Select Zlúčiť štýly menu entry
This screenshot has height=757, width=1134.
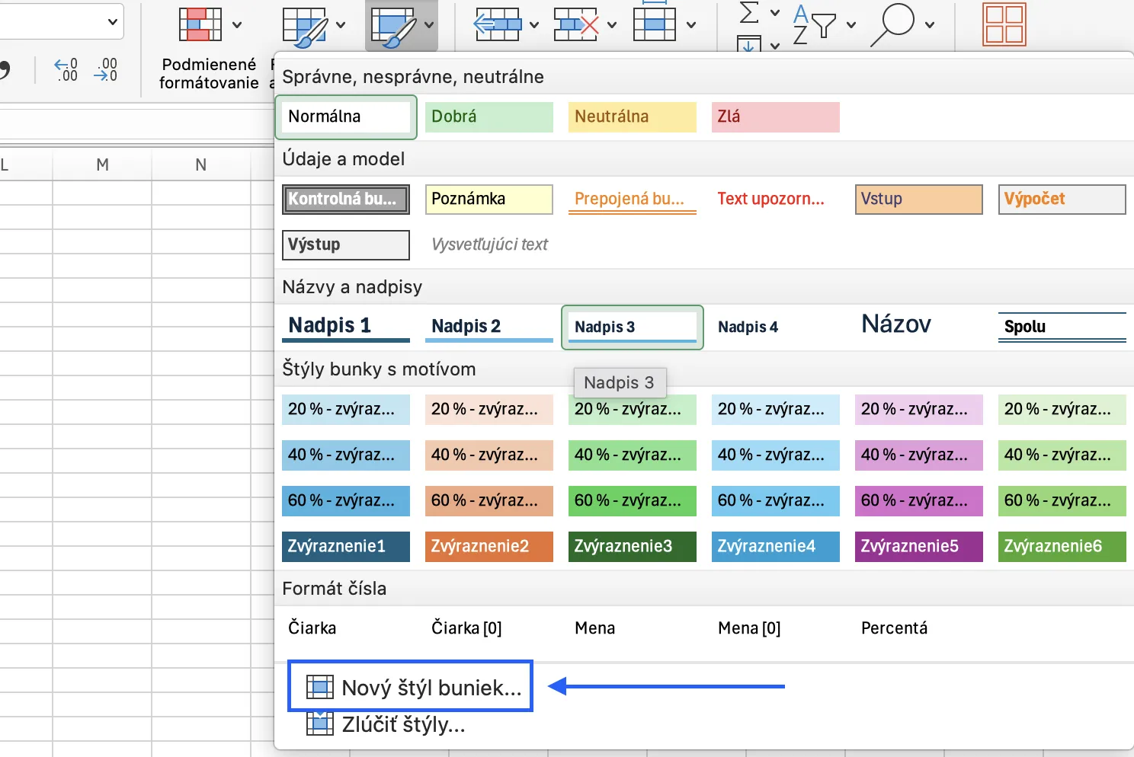(x=386, y=724)
